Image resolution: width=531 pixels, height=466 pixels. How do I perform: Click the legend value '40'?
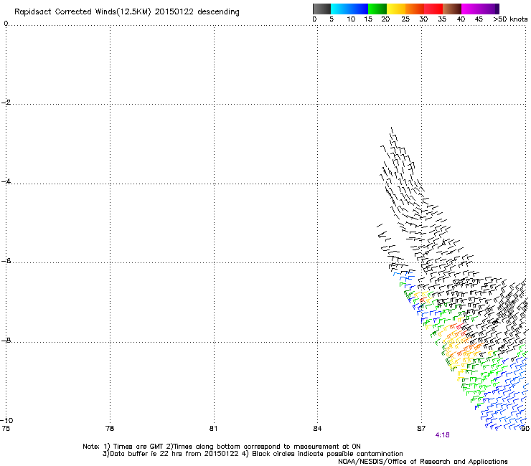point(461,19)
